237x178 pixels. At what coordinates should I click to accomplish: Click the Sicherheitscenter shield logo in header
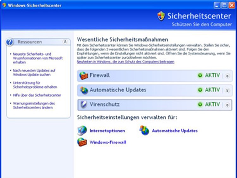pyautogui.click(x=161, y=16)
